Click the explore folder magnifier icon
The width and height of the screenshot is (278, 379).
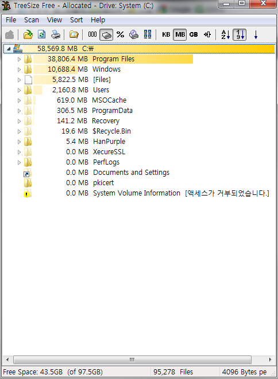coord(74,34)
